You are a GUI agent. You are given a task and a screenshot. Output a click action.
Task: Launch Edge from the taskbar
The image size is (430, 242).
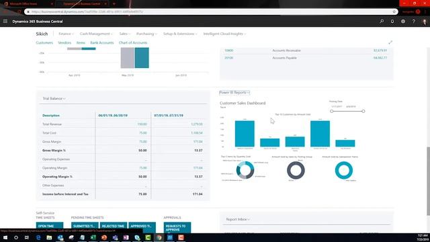38,237
